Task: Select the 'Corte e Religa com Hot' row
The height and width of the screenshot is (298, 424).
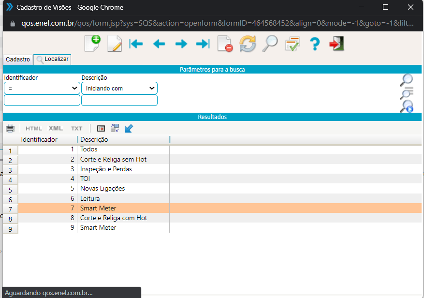Action: click(114, 218)
